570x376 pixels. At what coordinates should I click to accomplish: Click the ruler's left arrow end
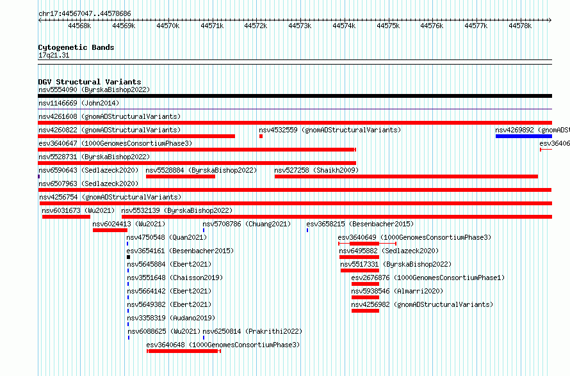pyautogui.click(x=40, y=20)
